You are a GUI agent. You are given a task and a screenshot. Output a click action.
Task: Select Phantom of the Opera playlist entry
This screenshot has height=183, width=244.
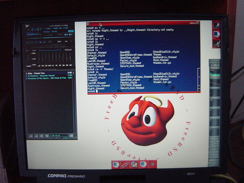48,78
